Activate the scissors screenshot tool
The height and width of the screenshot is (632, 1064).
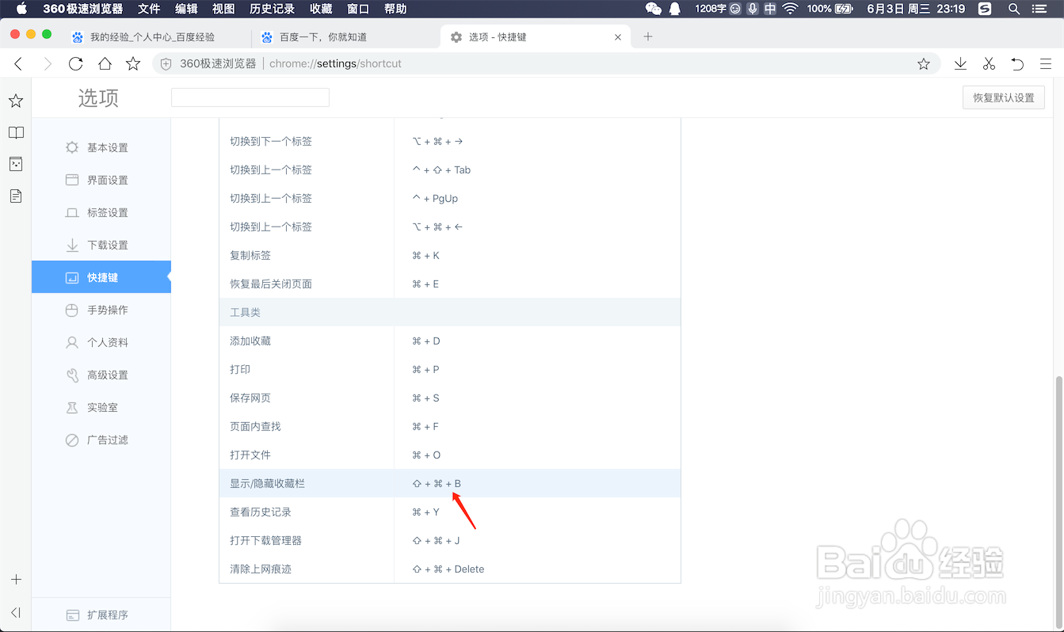pyautogui.click(x=989, y=63)
